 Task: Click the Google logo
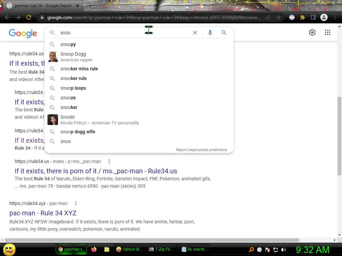point(23,33)
